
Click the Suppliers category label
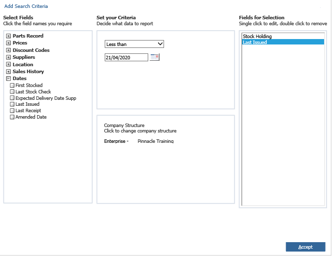click(24, 57)
